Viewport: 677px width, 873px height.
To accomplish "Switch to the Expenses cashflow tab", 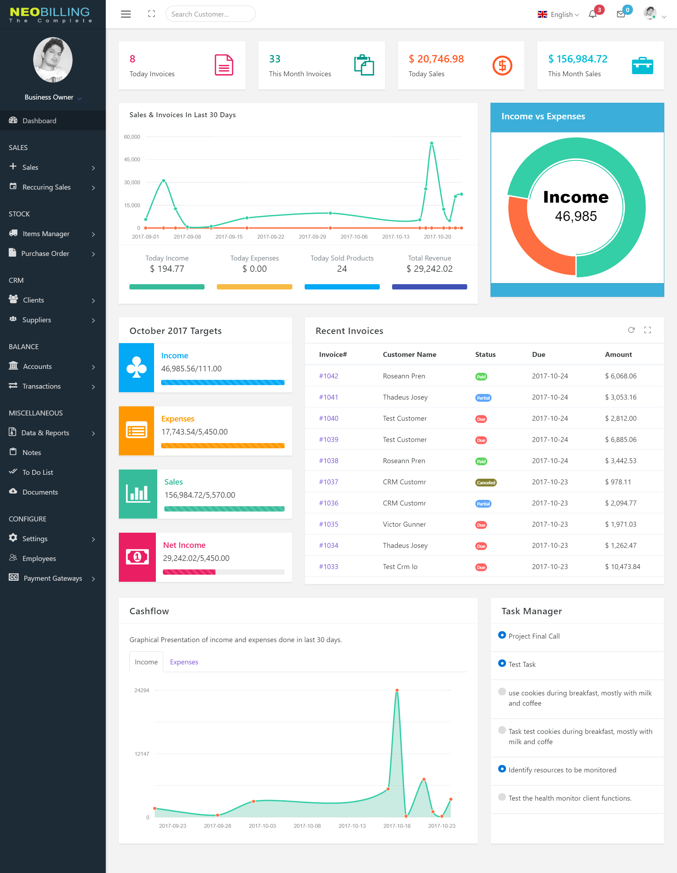I will [x=184, y=662].
